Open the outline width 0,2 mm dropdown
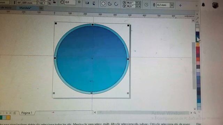The width and height of the screenshot is (223, 125). [172, 5]
